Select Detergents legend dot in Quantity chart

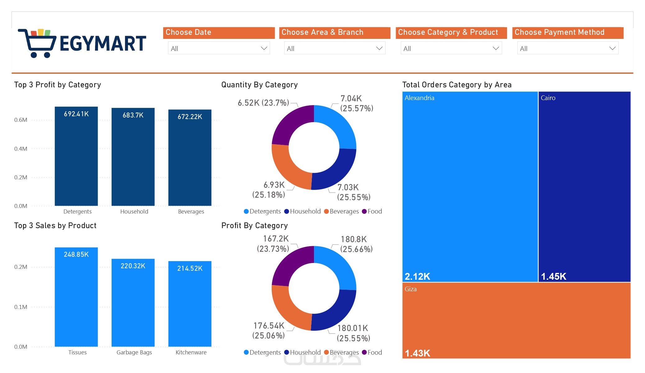246,211
